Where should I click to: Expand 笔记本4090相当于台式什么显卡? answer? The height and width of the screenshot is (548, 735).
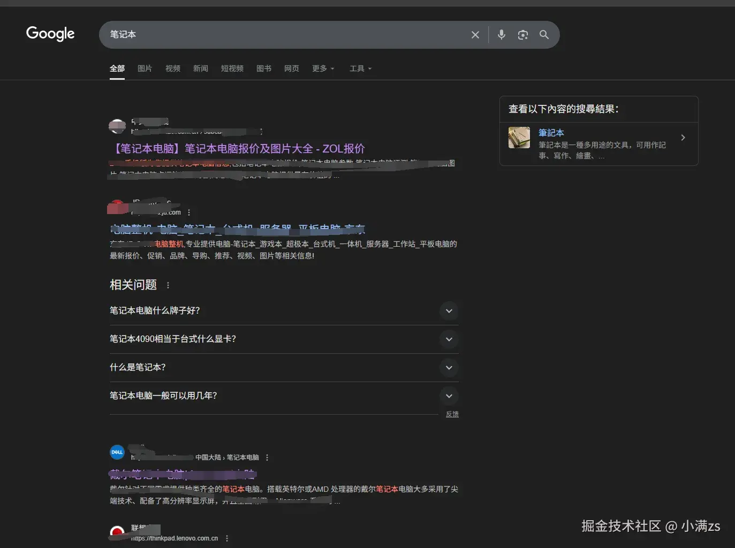pyautogui.click(x=449, y=339)
